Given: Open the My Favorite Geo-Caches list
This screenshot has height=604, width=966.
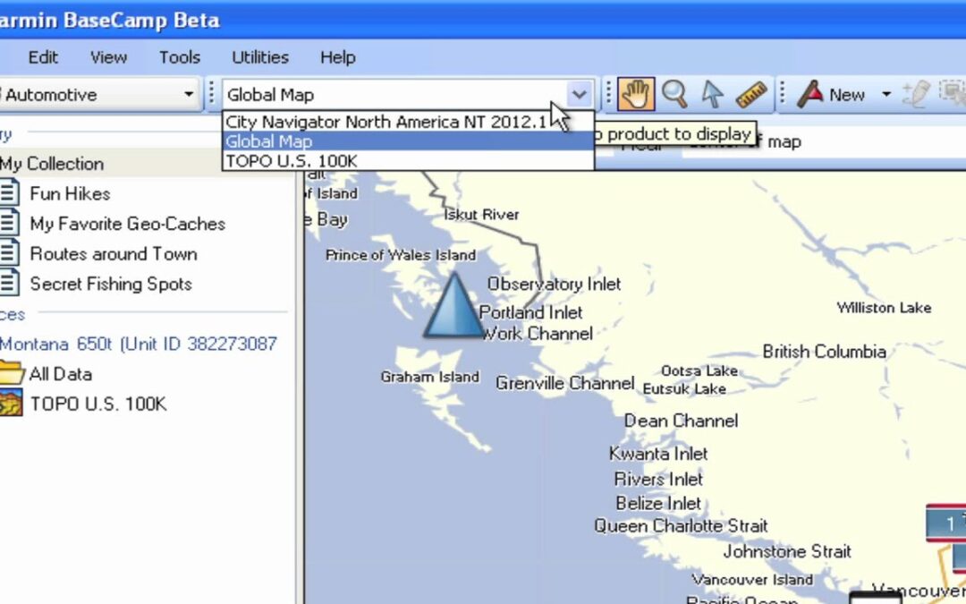Looking at the screenshot, I should click(x=127, y=224).
